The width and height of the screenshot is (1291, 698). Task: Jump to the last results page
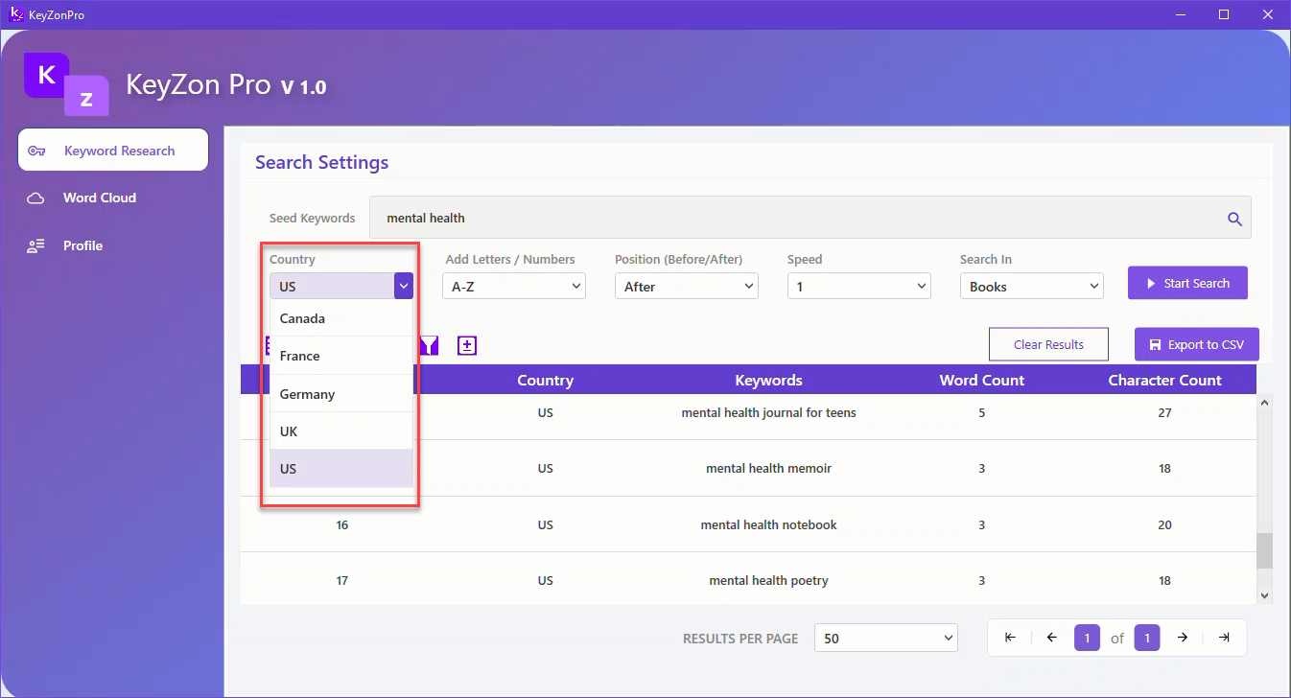[x=1224, y=638]
